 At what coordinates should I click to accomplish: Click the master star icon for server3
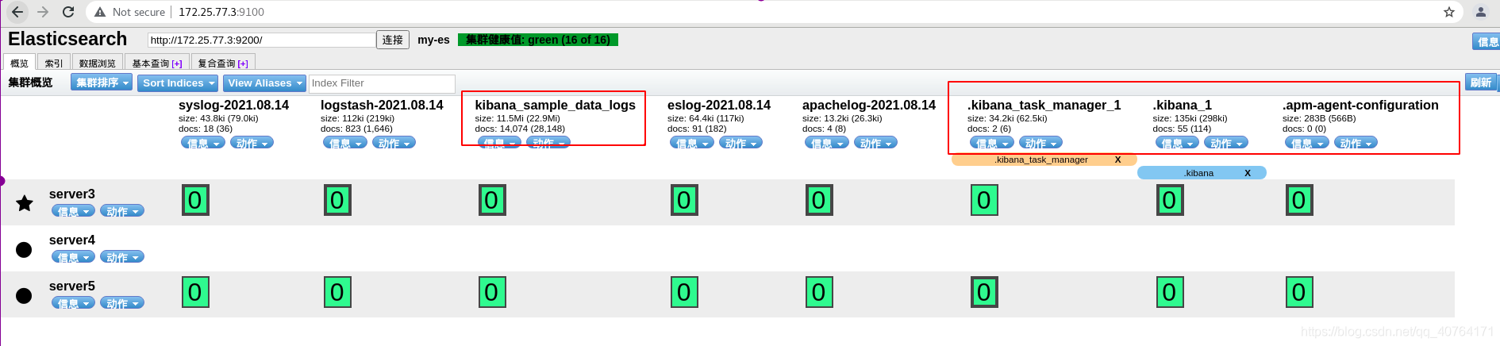coord(25,203)
